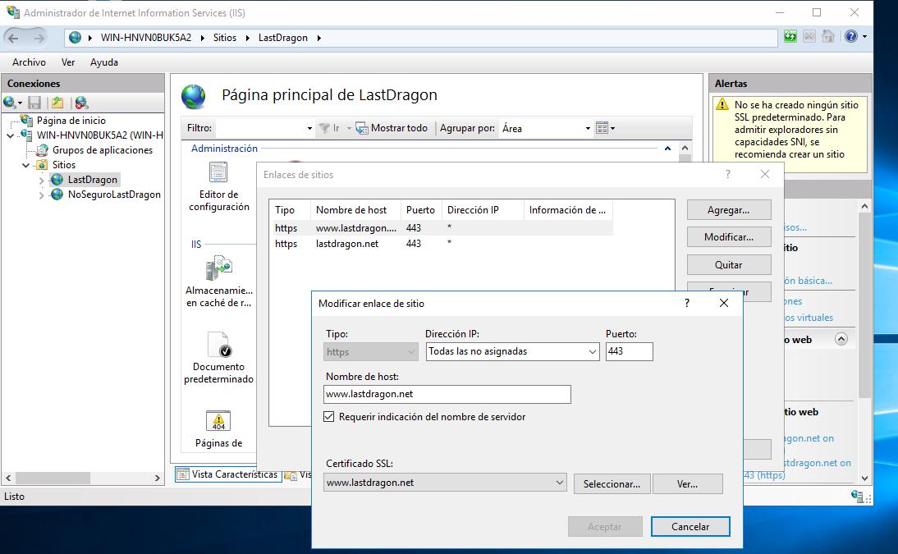Click the refresh icon in address bar
Viewport: 898px width, 554px height.
tap(790, 37)
